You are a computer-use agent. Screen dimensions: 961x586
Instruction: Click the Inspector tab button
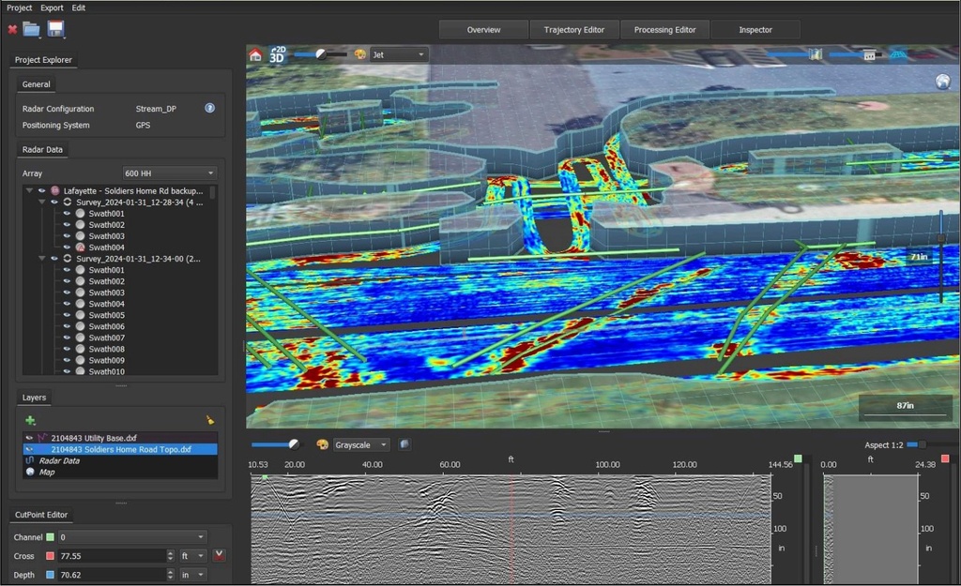click(x=755, y=29)
